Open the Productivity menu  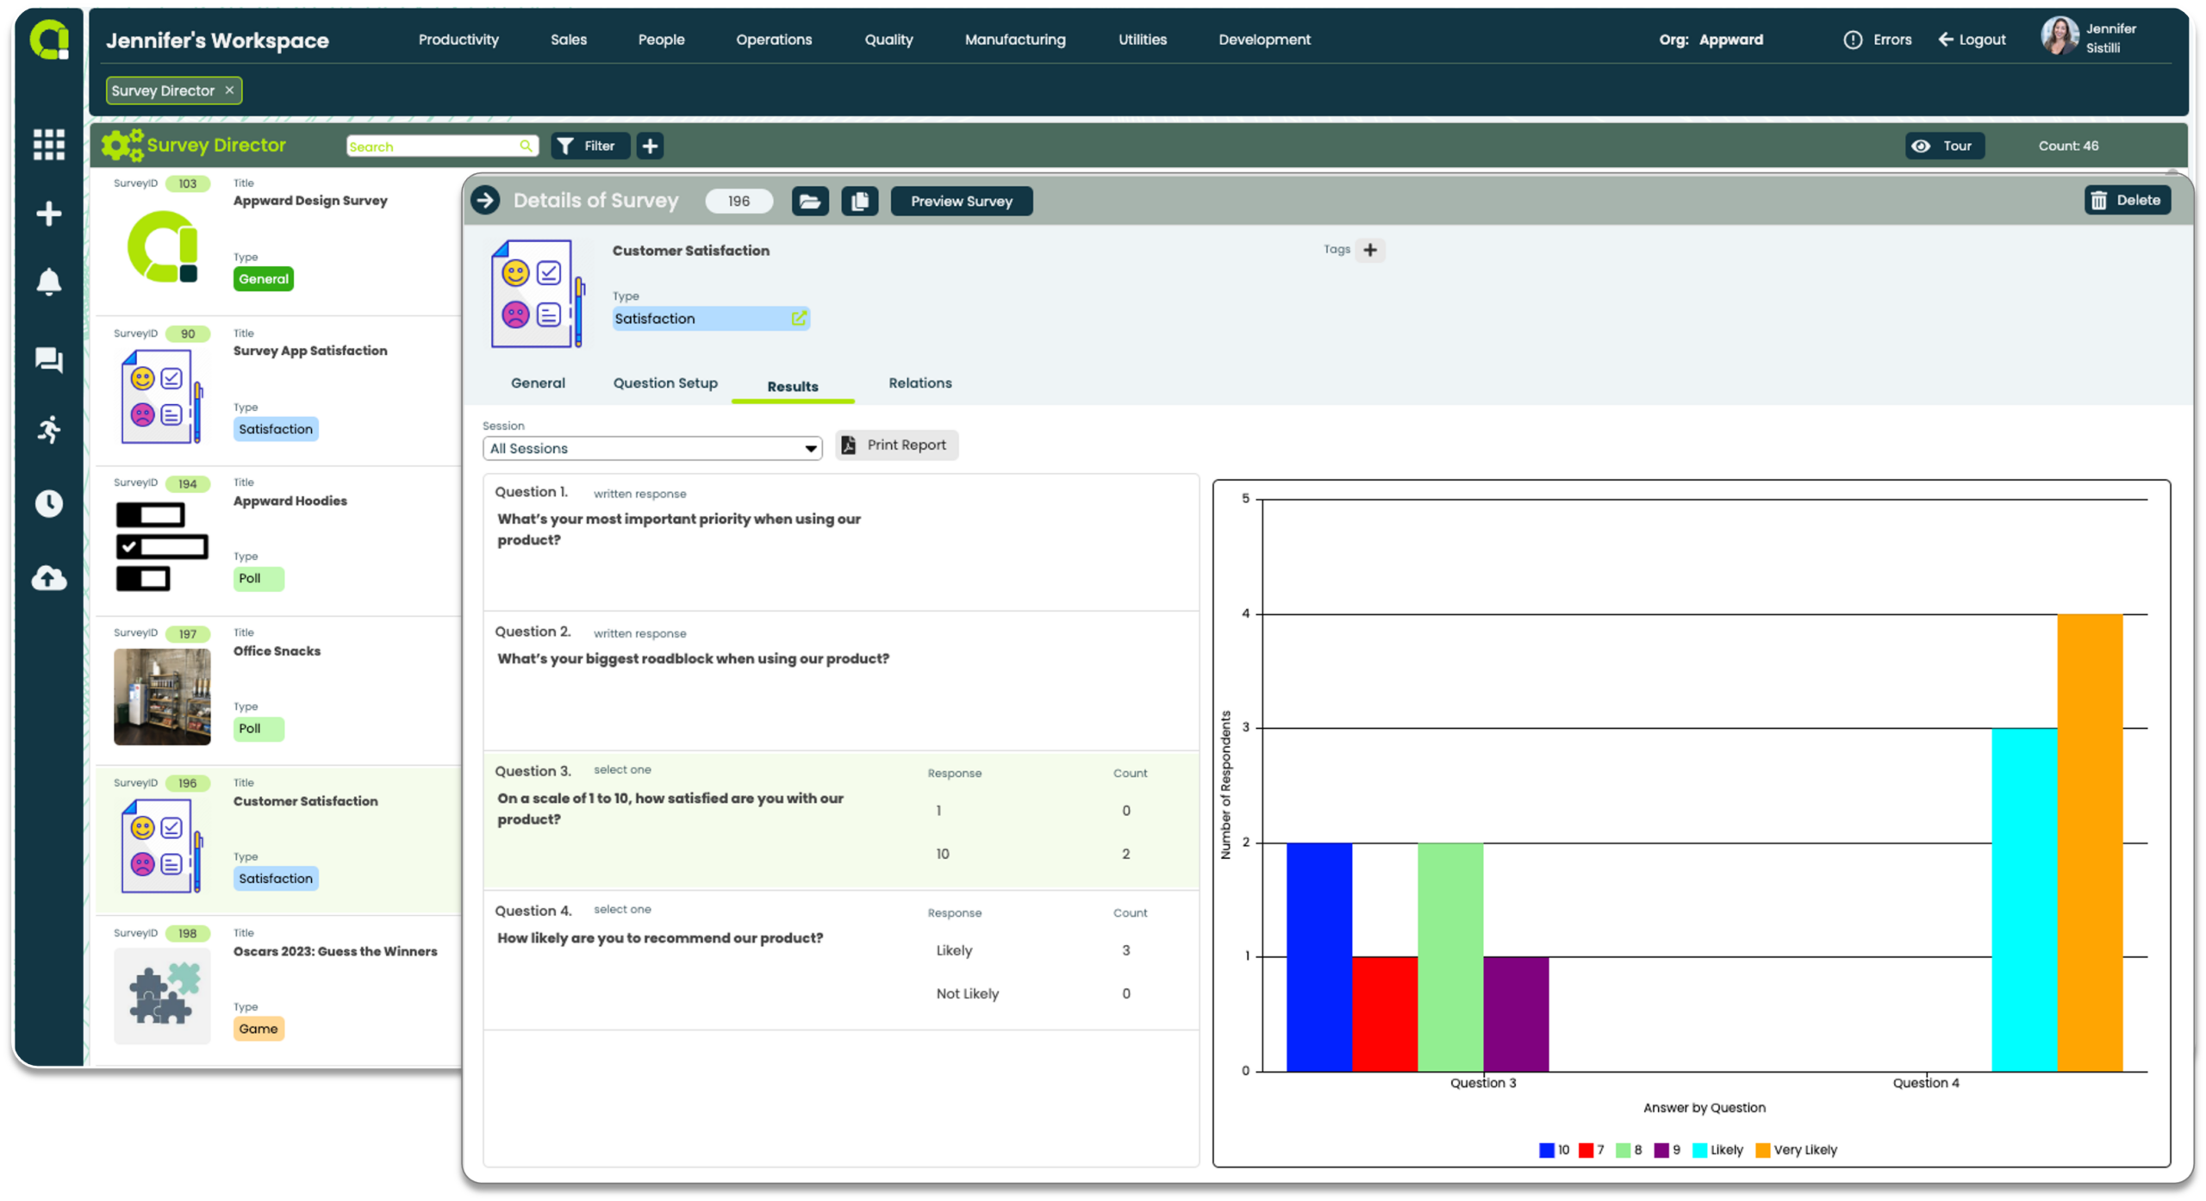coord(458,40)
